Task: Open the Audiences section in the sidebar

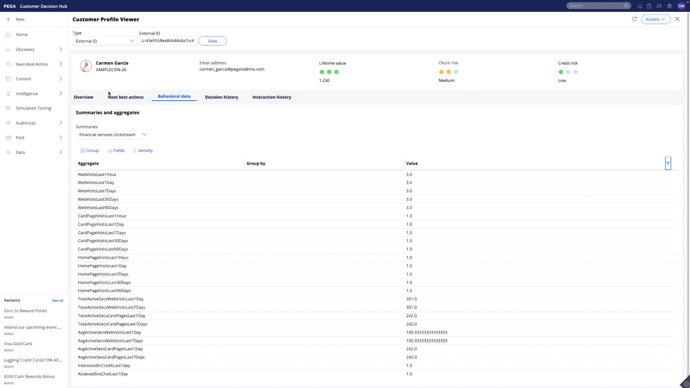Action: click(x=26, y=123)
